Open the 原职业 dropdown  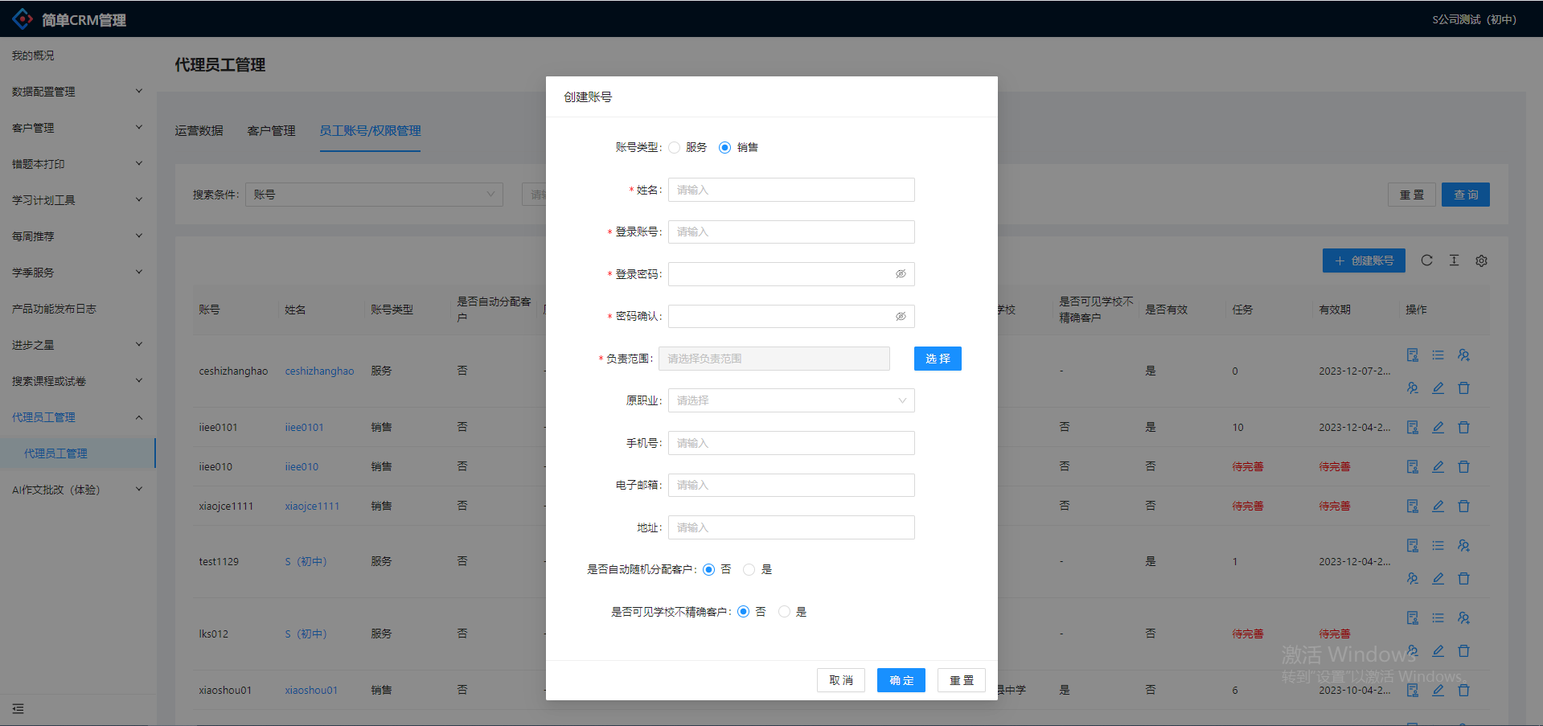pos(790,401)
